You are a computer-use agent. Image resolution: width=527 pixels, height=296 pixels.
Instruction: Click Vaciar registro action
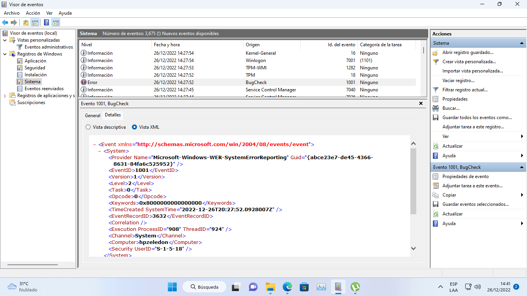pos(458,81)
